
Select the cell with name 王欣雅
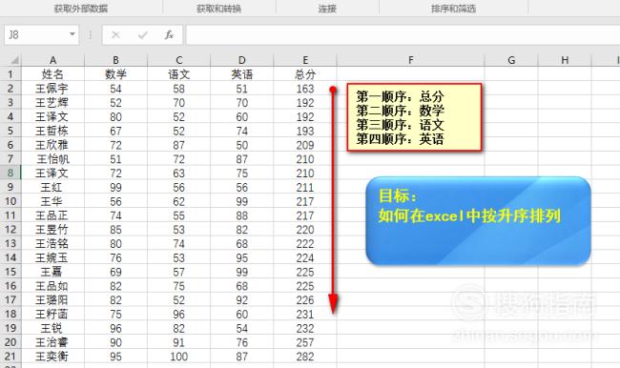52,145
